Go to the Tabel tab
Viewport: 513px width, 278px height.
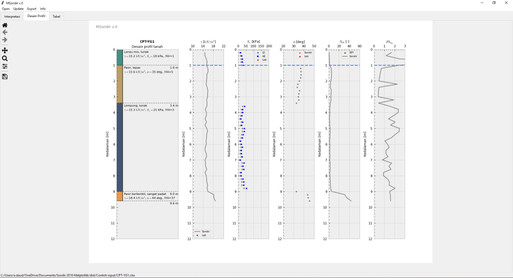coord(57,17)
